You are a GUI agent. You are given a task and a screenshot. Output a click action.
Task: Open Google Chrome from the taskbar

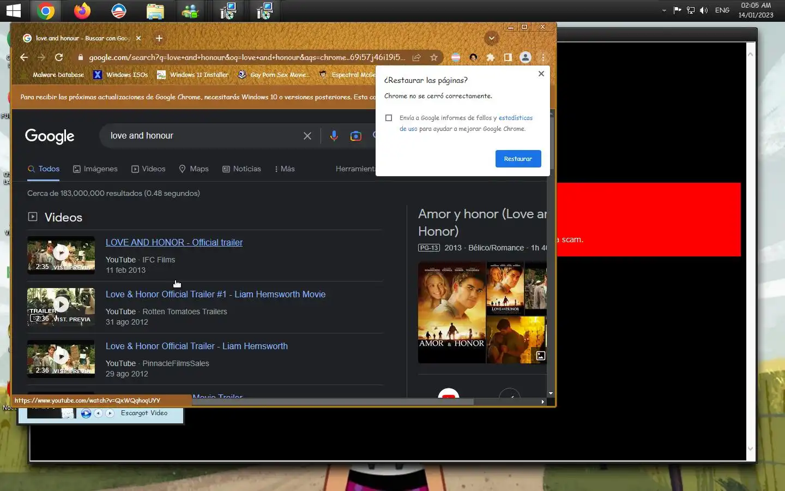tap(46, 10)
